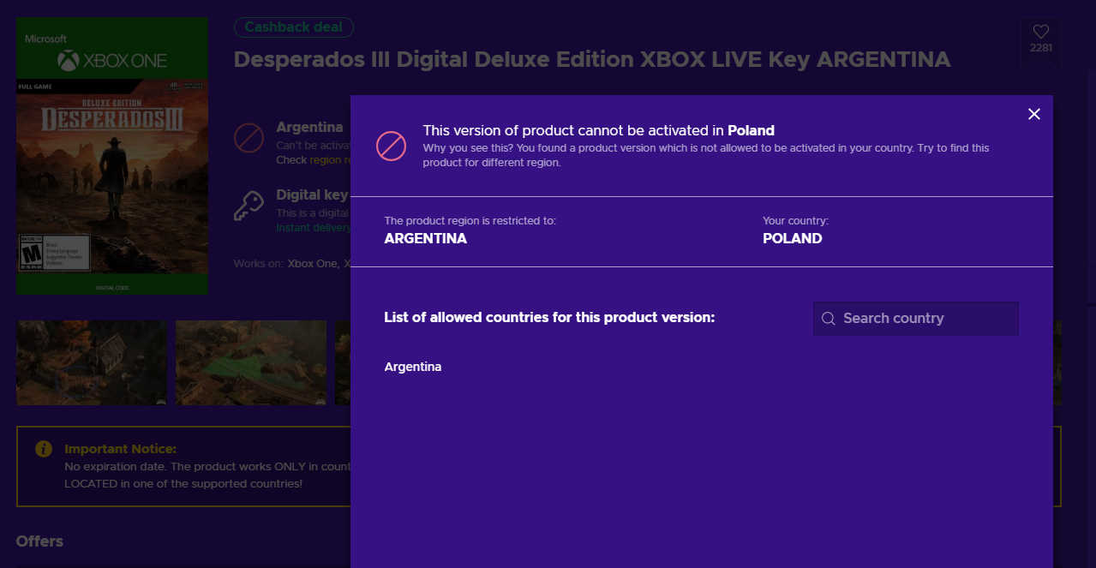Click the Desperados III product title
The image size is (1096, 568).
point(591,60)
